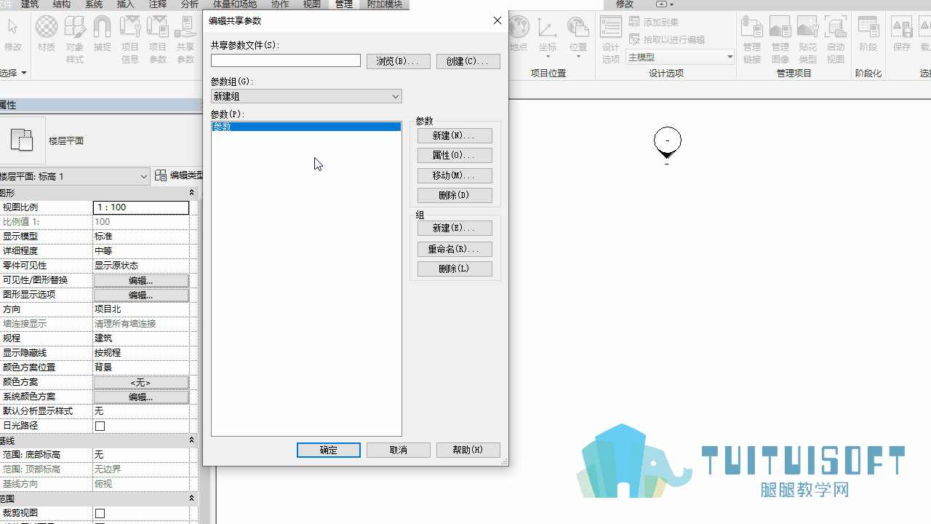Switch to the 附加模块 ribbon tab
931x524 pixels.
click(x=385, y=4)
